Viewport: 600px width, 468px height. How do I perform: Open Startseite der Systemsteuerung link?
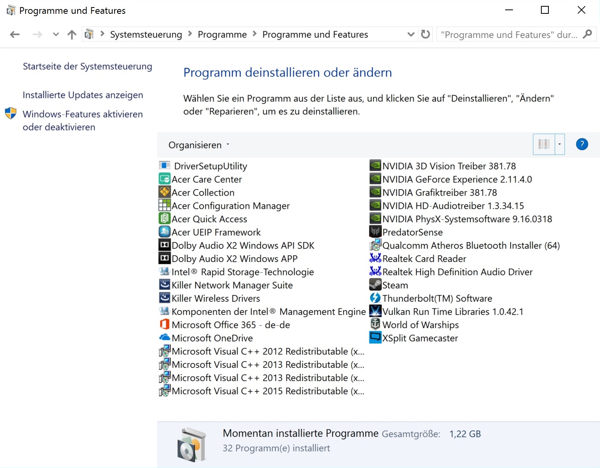[x=87, y=66]
